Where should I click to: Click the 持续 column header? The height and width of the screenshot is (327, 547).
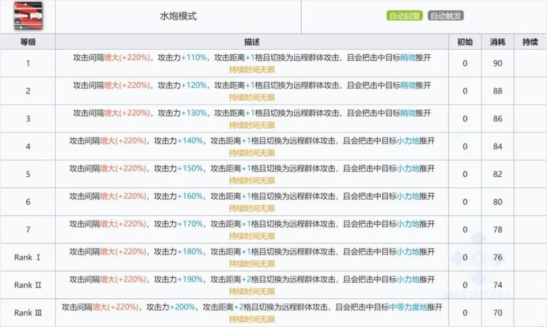click(530, 42)
